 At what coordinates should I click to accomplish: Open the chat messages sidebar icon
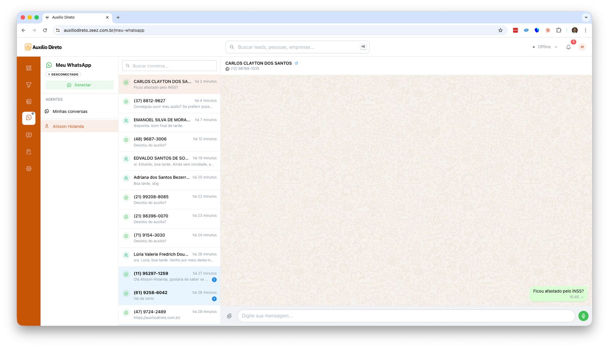[29, 135]
